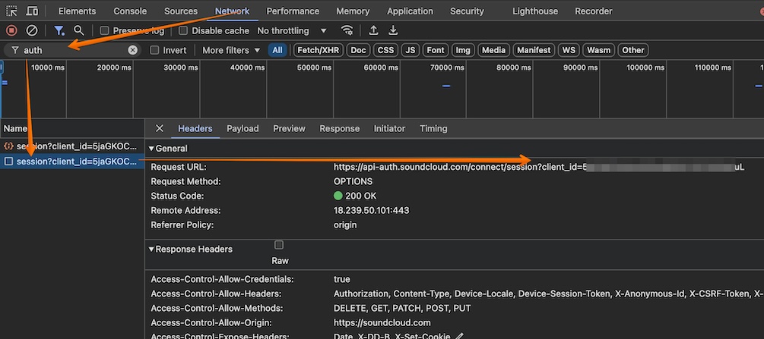The width and height of the screenshot is (764, 339).
Task: Tick the Invert filter checkbox
Action: coord(155,50)
